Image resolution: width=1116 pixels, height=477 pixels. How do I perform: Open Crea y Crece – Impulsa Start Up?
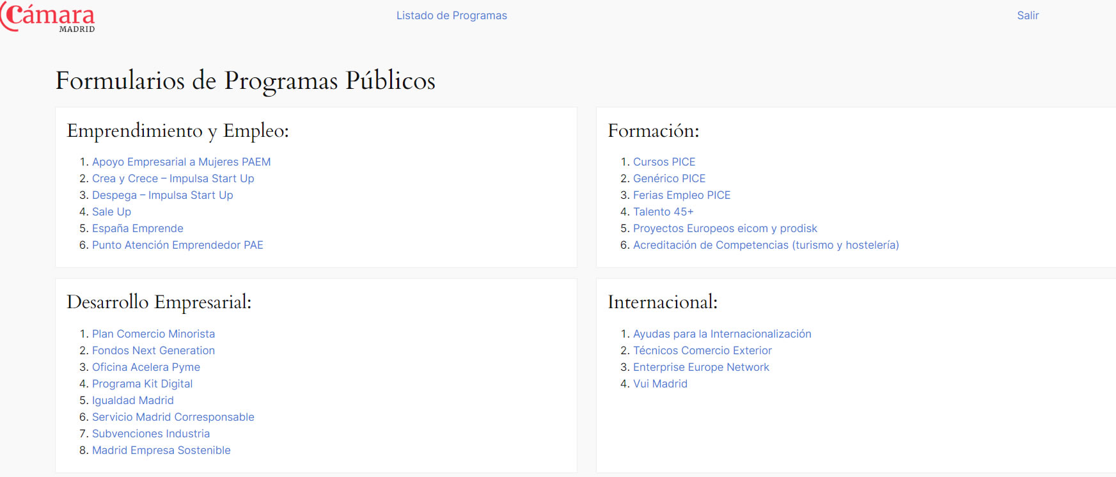coord(173,178)
